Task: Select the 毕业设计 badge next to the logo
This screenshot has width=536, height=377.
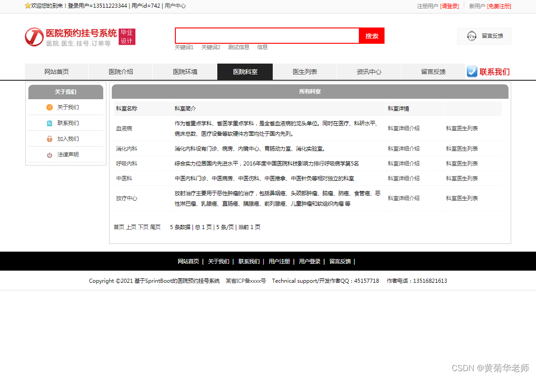Action: tap(127, 36)
